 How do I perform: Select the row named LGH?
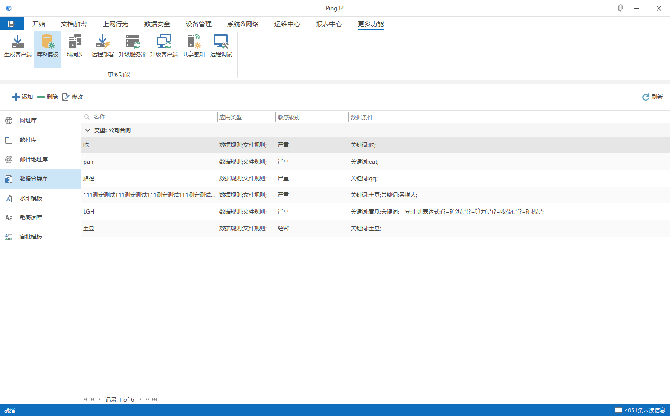coord(375,212)
